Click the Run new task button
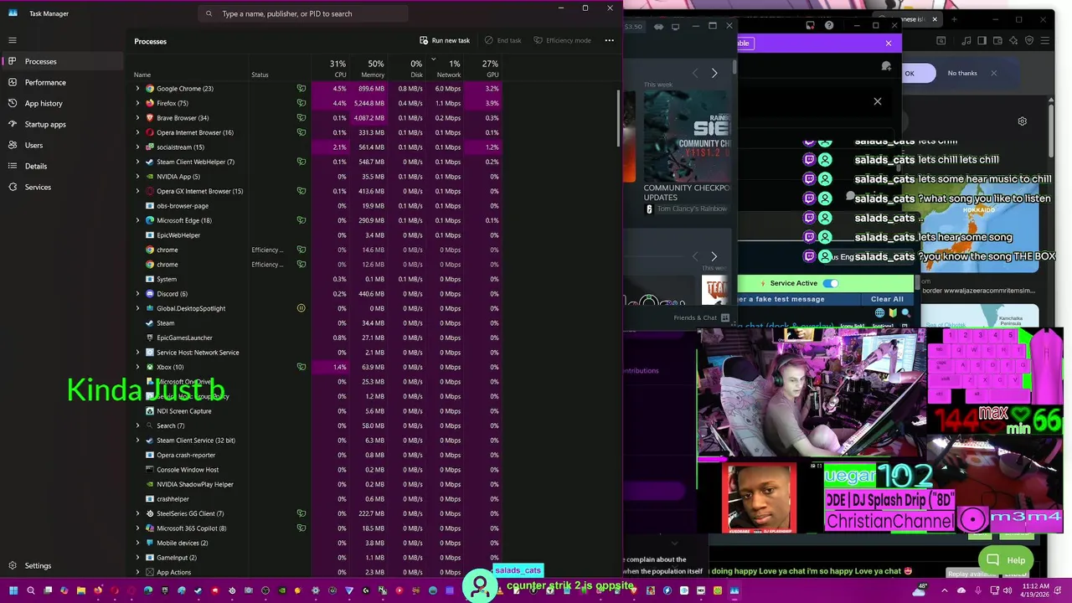This screenshot has height=603, width=1072. [x=445, y=40]
